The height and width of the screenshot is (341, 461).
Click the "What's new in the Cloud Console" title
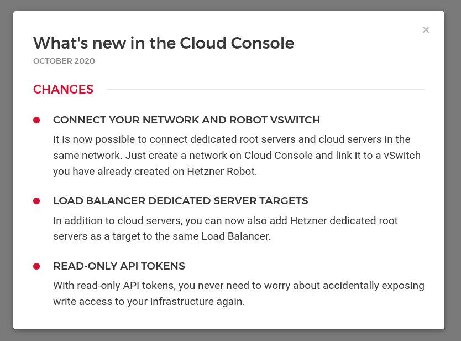(x=164, y=43)
